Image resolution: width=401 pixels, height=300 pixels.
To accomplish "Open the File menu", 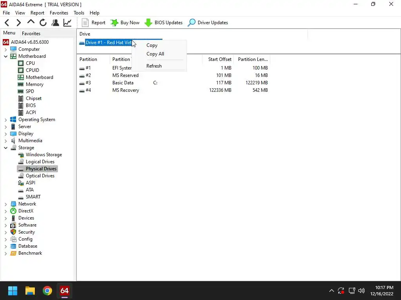I will (x=6, y=13).
